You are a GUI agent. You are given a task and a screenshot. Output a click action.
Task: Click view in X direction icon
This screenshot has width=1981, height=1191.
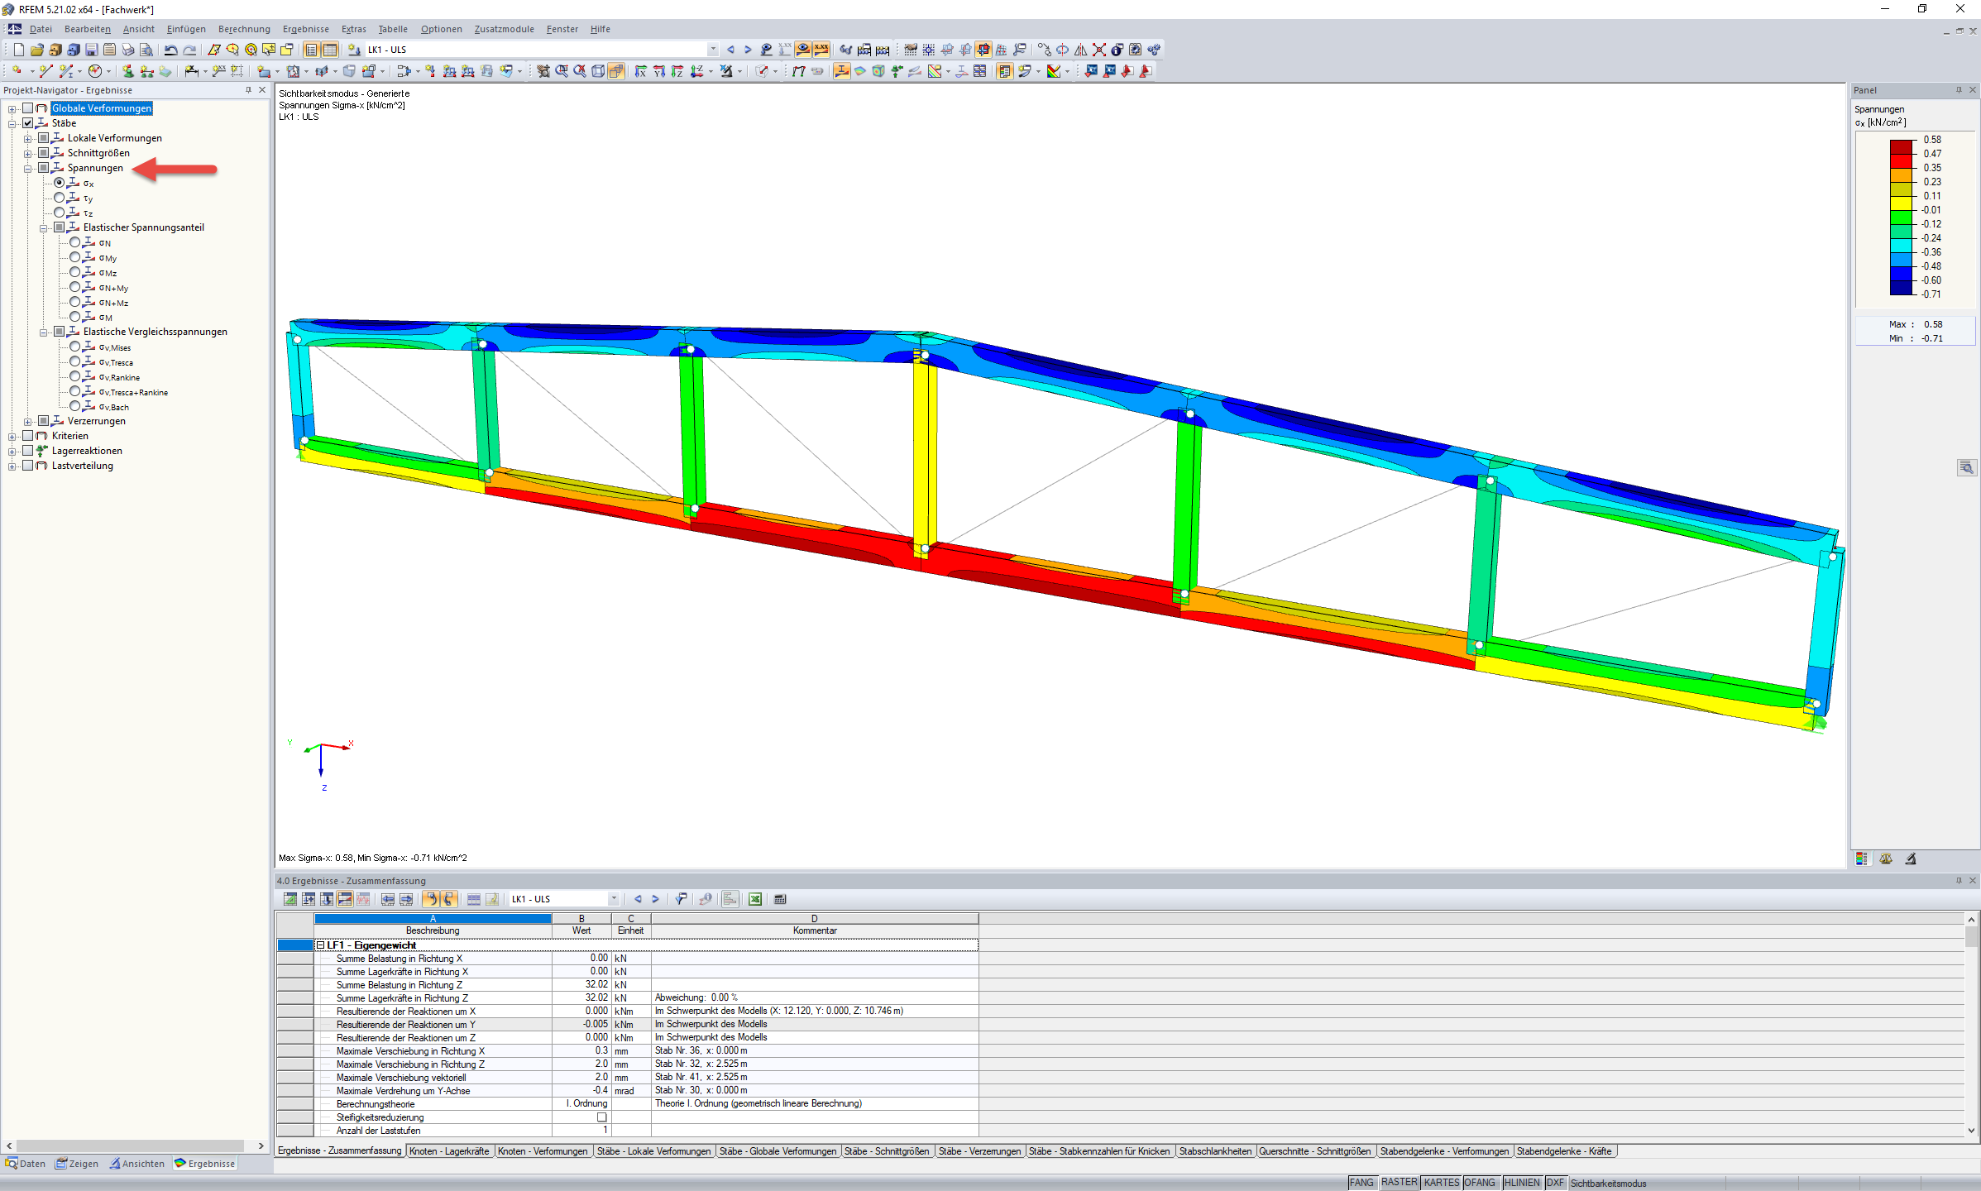click(x=640, y=71)
